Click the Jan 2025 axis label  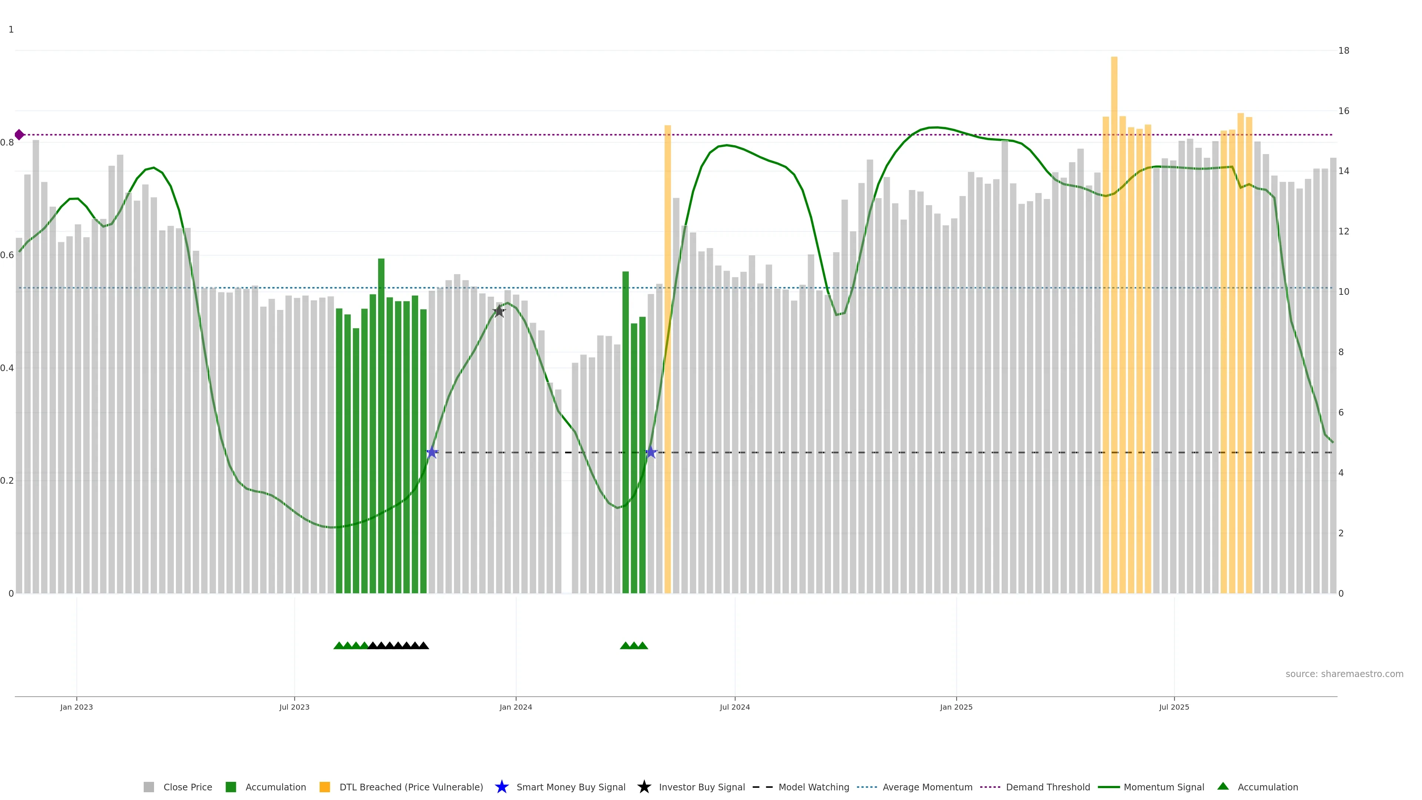tap(956, 707)
